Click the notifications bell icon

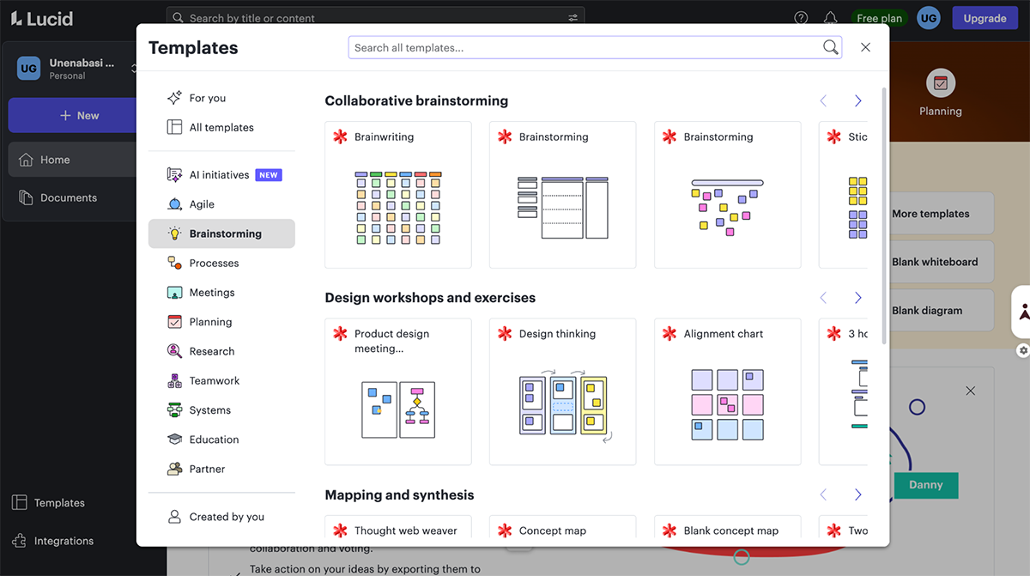click(x=829, y=17)
